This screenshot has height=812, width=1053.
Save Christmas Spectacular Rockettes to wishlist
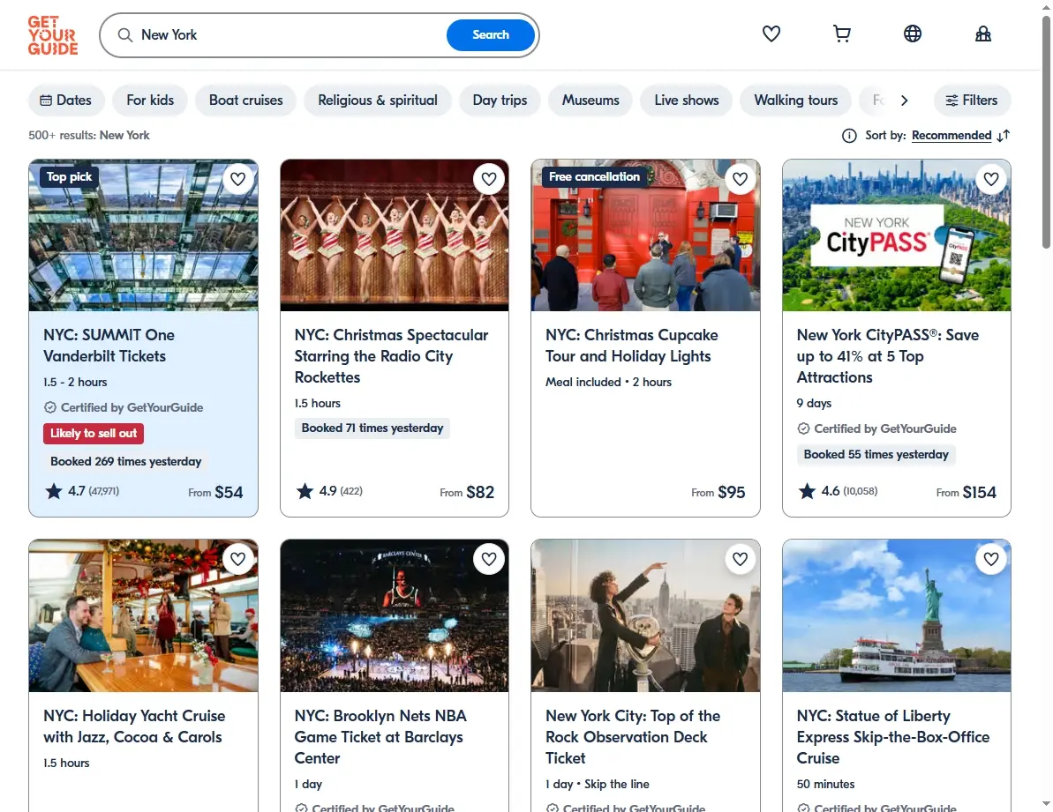tap(489, 179)
